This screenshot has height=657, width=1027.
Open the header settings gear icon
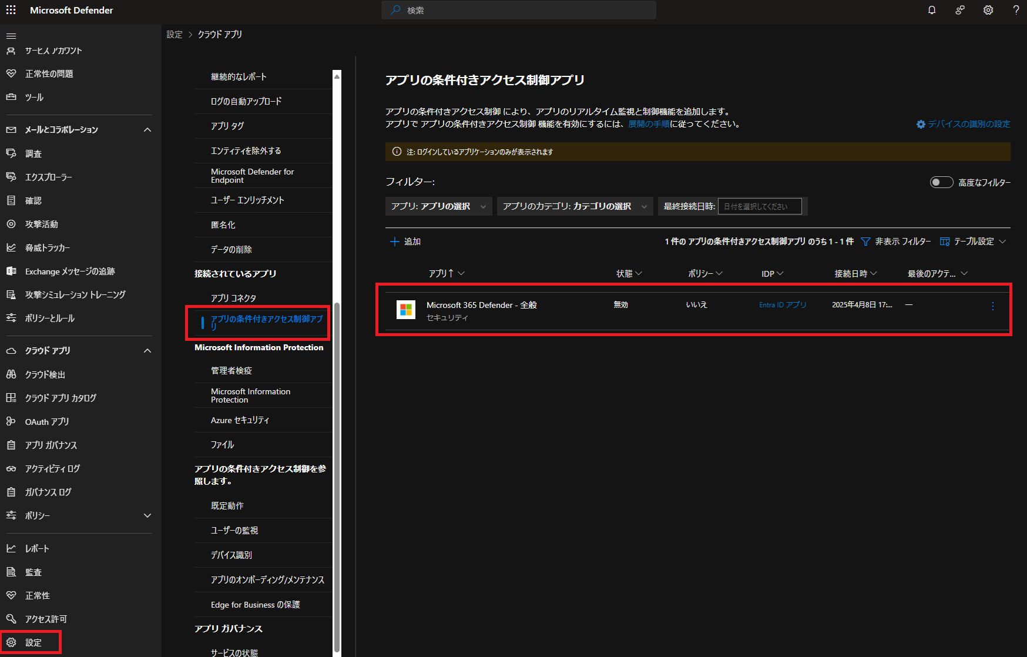[988, 10]
